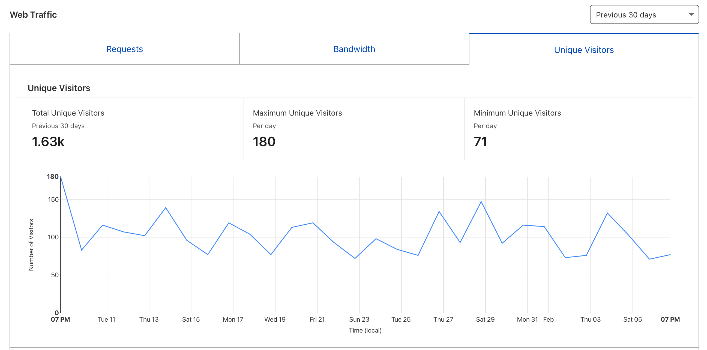Click the Mon 17 x-axis label
Viewport: 707px width, 350px height.
coord(233,319)
